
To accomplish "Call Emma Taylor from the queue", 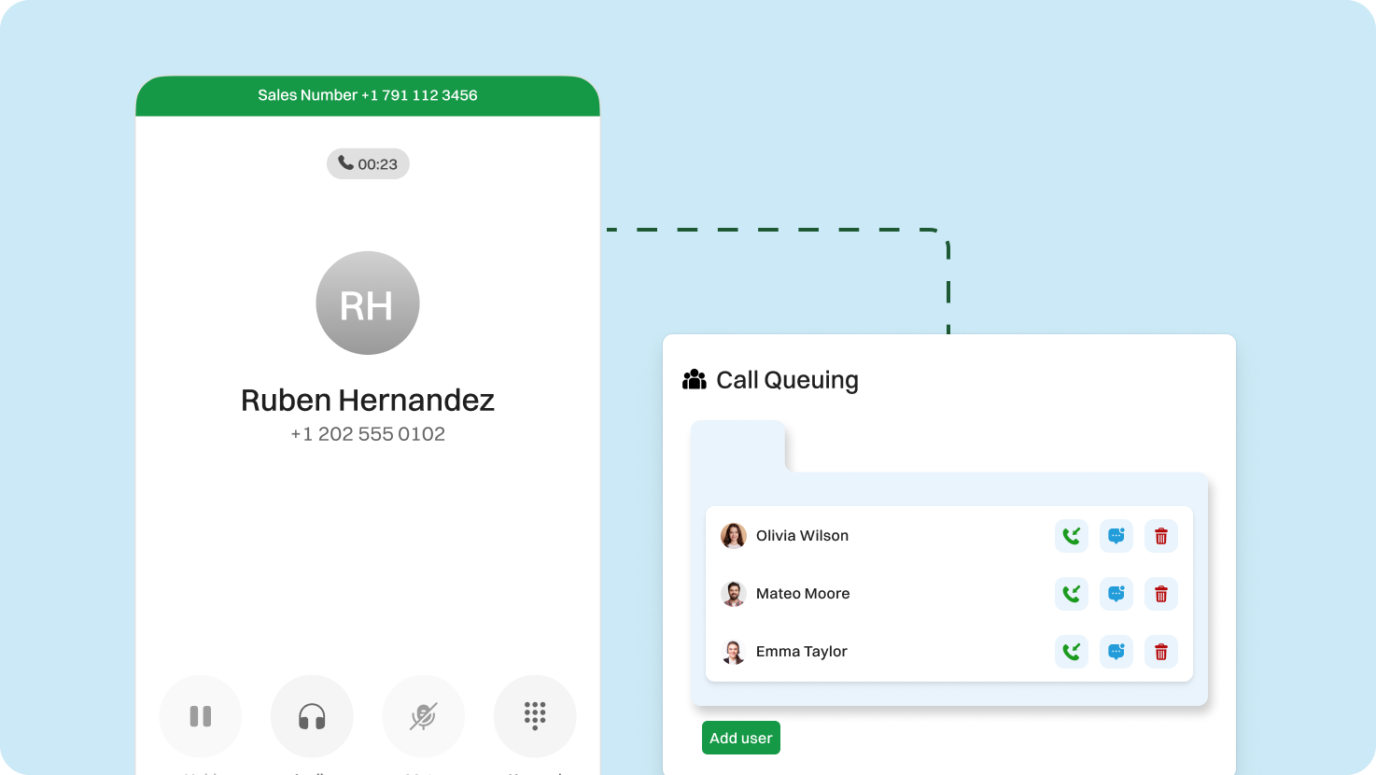I will coord(1071,652).
